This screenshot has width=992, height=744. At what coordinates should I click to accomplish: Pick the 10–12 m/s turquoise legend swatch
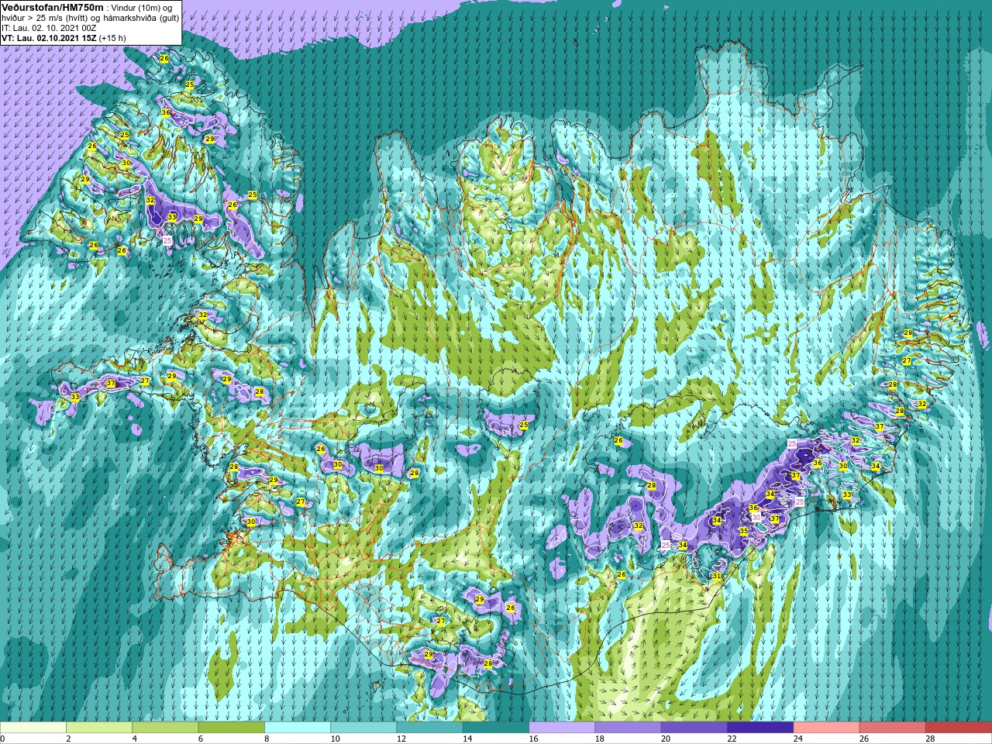363,728
